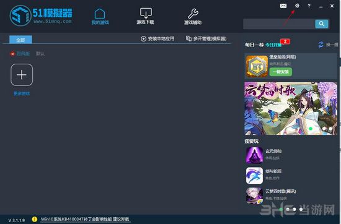Screen dimensions: 341x224
Task: Click the green 一键安装 button
Action: coord(281,72)
